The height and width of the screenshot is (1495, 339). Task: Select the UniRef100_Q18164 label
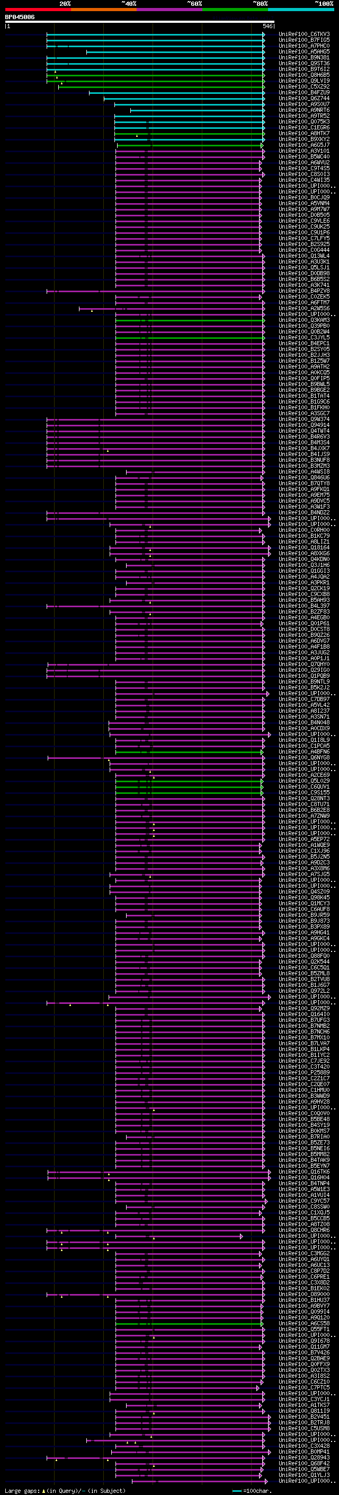[304, 547]
